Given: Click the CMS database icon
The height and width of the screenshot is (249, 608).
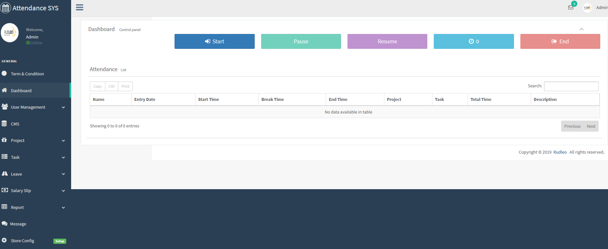Looking at the screenshot, I should tap(5, 124).
